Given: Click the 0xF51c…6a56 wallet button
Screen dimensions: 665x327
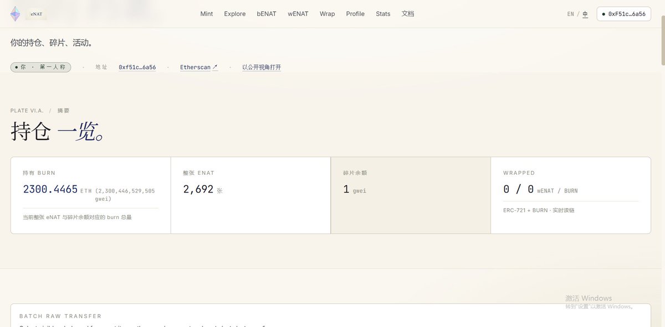Looking at the screenshot, I should coord(623,14).
